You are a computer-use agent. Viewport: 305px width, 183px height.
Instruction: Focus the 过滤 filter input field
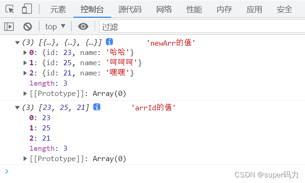click(x=202, y=27)
